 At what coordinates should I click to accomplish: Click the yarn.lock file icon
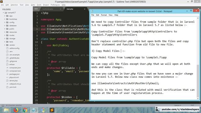coord(7,87)
